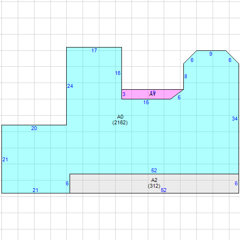Select the dimension label 24
This screenshot has height=240, width=240.
(x=70, y=86)
